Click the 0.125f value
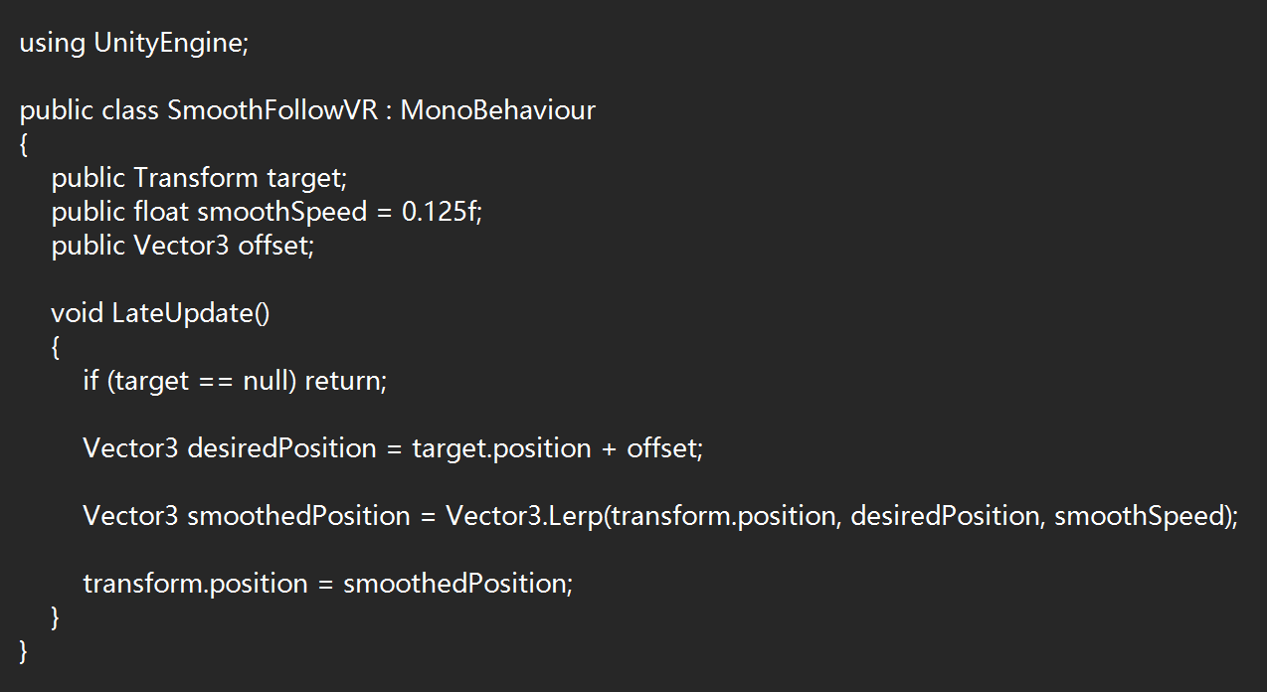Image resolution: width=1267 pixels, height=692 pixels. [442, 212]
